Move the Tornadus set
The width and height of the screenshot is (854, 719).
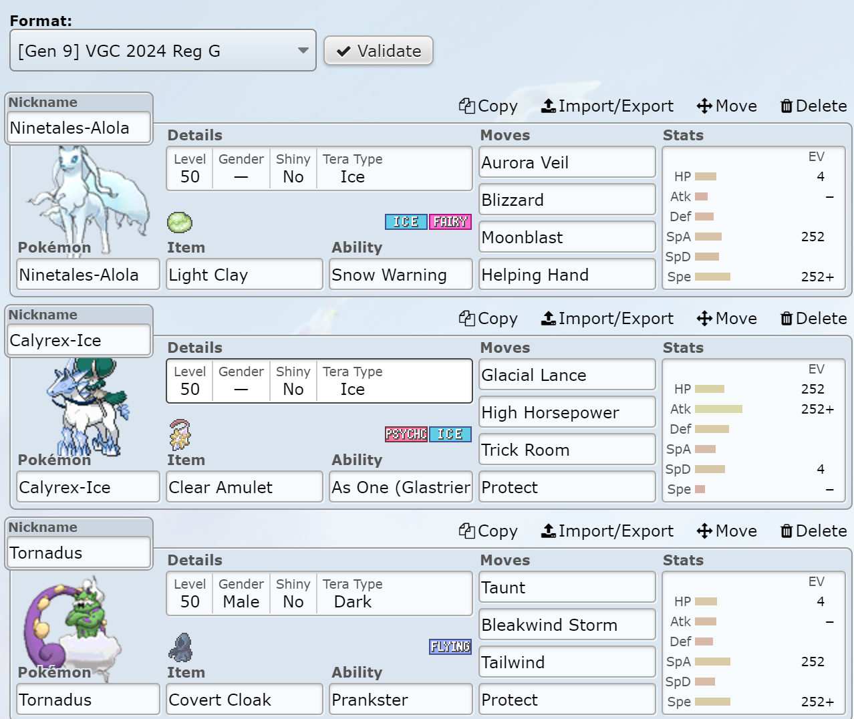point(727,531)
